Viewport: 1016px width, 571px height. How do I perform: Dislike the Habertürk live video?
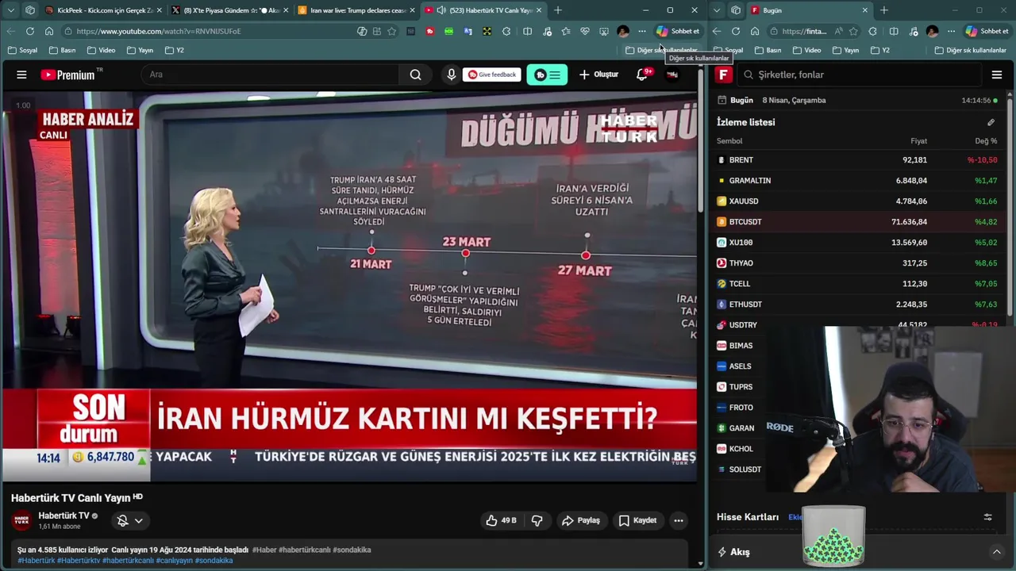point(537,520)
